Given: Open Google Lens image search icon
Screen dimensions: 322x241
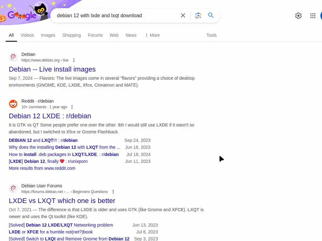Looking at the screenshot, I should 198,15.
